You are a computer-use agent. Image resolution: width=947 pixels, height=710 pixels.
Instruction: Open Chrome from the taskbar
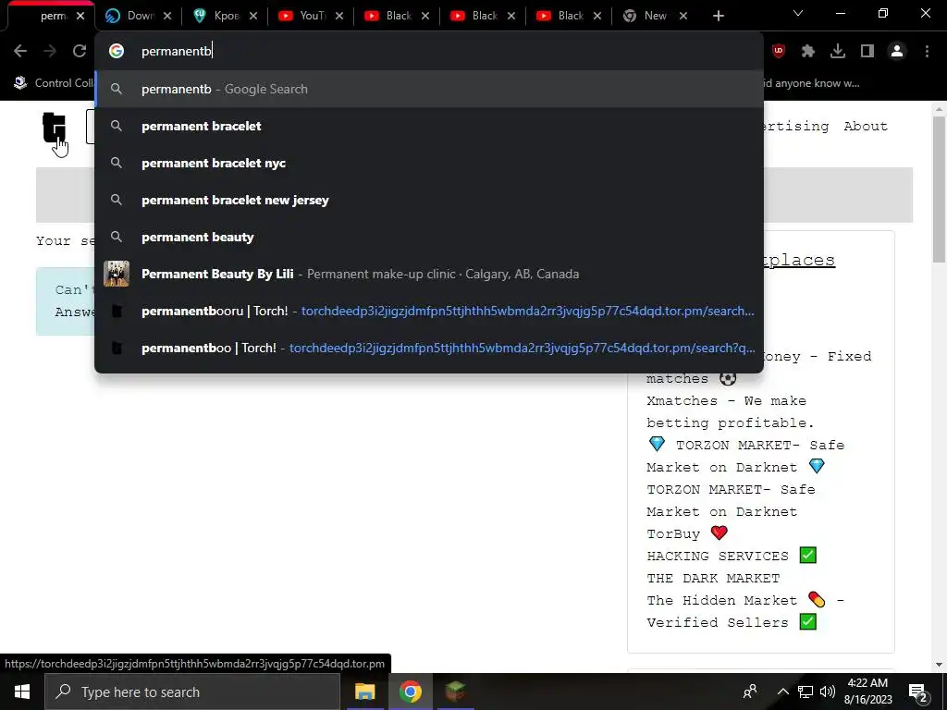410,692
